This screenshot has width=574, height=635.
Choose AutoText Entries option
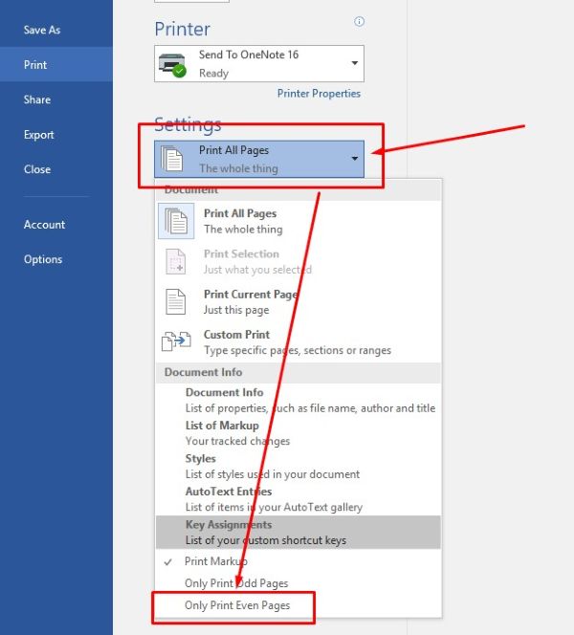[x=298, y=499]
